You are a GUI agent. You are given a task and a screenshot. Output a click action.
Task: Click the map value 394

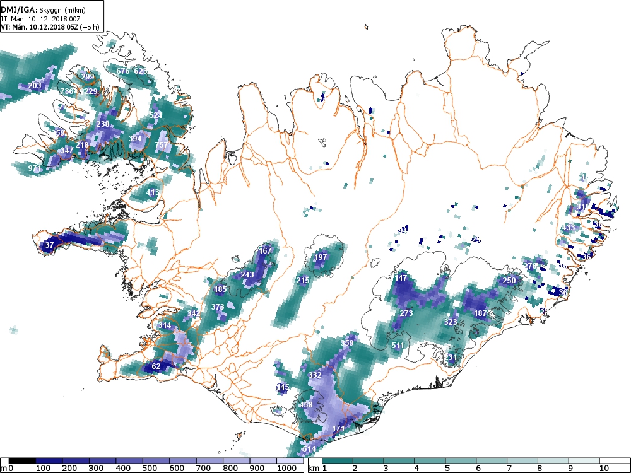coord(135,139)
